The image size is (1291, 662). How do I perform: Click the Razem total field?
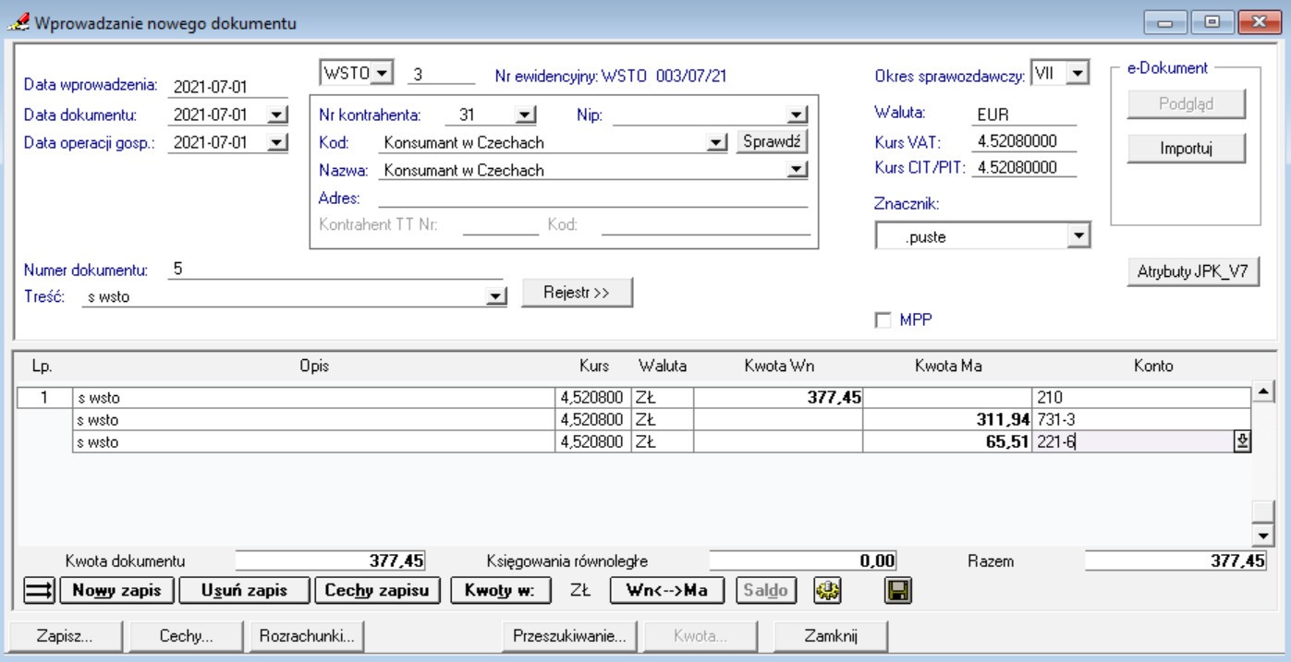coord(1175,559)
